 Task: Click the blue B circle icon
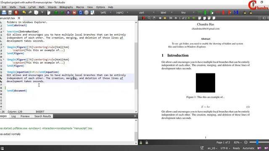pyautogui.click(x=68, y=13)
